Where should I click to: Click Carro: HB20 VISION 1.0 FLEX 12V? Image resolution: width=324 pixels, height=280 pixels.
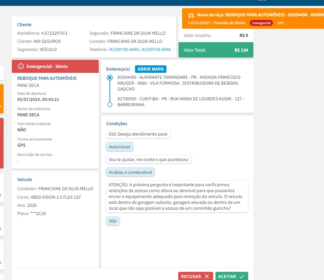pos(49,197)
